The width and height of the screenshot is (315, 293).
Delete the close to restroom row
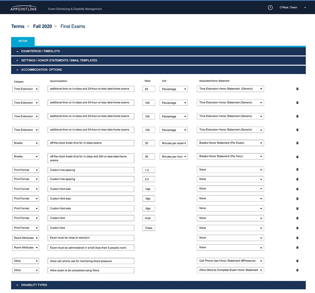[297, 238]
